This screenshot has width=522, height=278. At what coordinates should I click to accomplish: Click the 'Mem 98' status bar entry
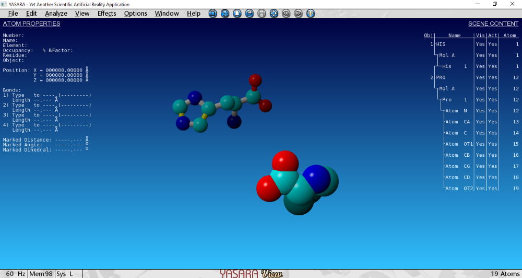click(41, 274)
